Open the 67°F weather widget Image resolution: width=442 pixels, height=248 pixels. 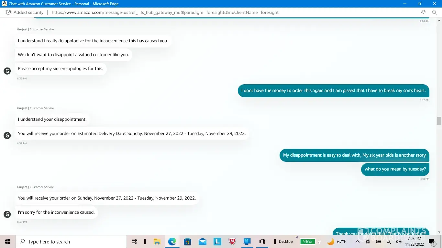point(337,242)
